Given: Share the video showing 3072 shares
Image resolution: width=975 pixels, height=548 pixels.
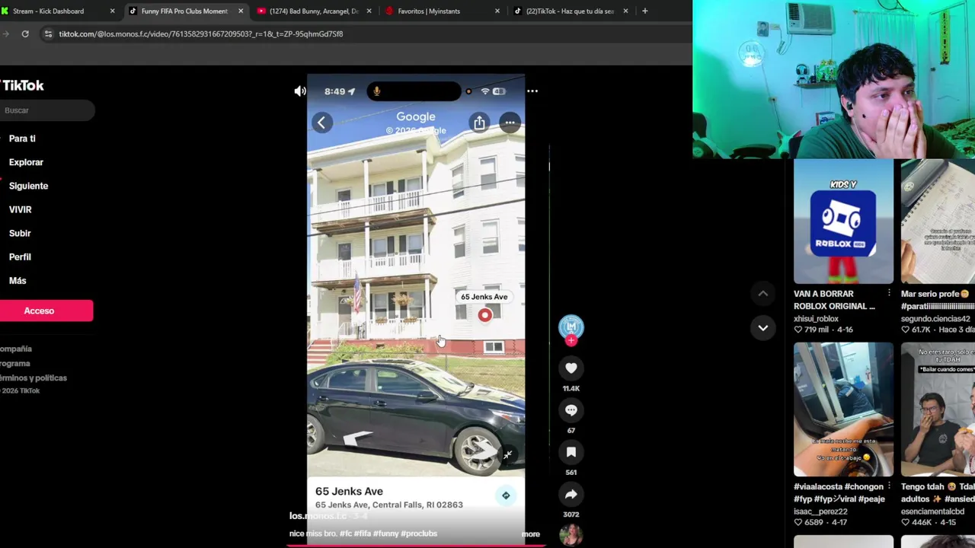Looking at the screenshot, I should [571, 495].
